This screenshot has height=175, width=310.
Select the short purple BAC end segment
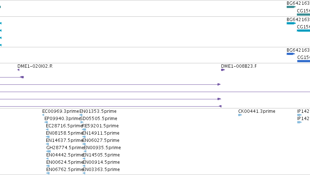[x=12, y=77]
